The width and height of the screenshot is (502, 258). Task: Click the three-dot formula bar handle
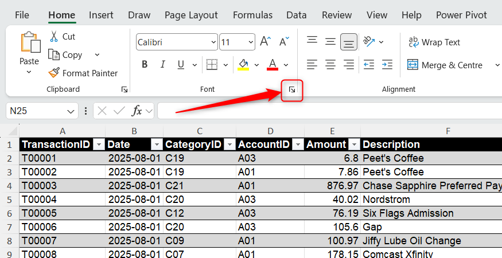point(85,111)
